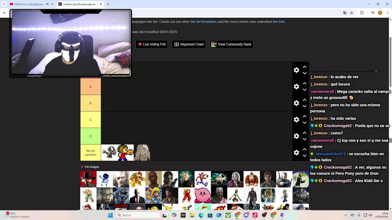Screen dimensions: 392x220
Task: Open settings gear for tier D row
Action: 296,136
